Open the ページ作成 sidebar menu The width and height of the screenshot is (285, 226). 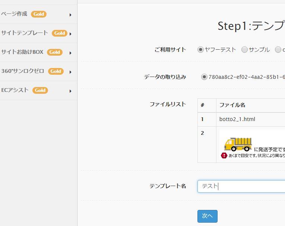point(38,14)
